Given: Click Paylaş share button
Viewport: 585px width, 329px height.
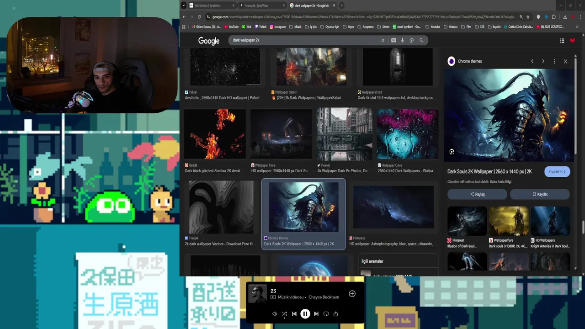Looking at the screenshot, I should click(477, 194).
